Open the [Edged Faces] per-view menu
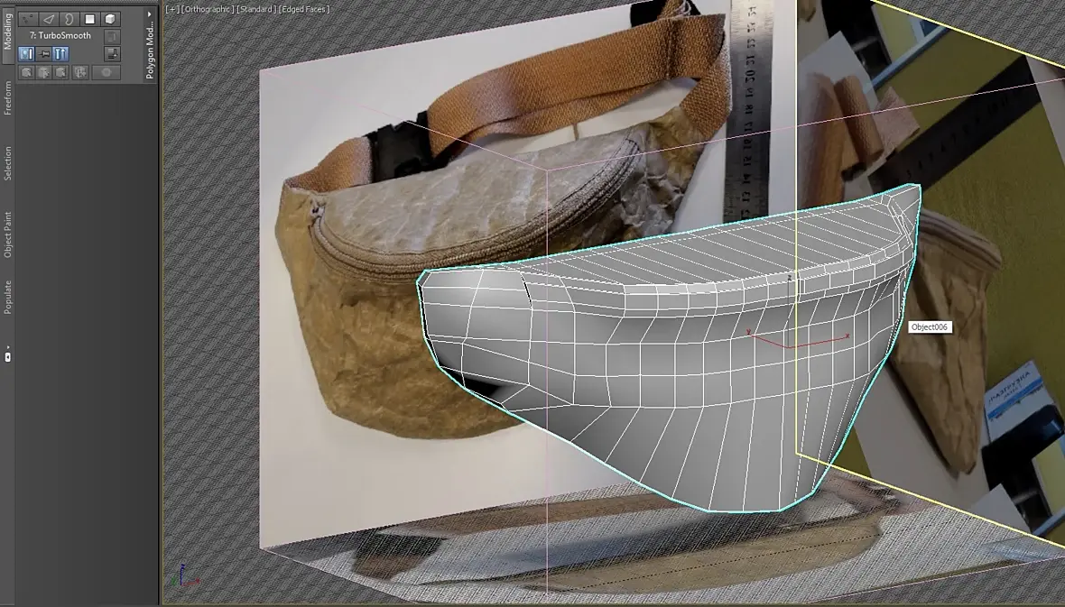This screenshot has height=607, width=1065. 304,10
